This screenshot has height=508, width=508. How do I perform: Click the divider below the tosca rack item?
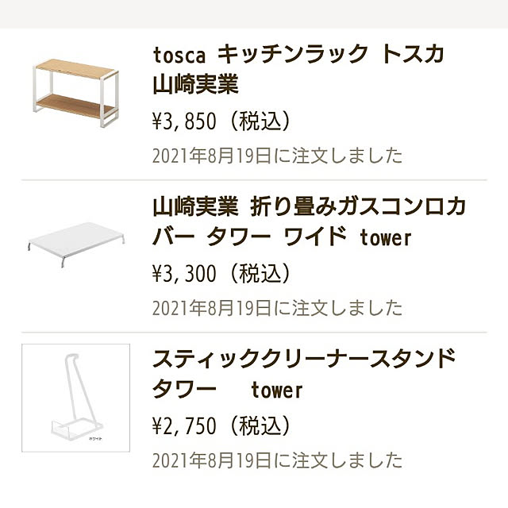coord(254,180)
